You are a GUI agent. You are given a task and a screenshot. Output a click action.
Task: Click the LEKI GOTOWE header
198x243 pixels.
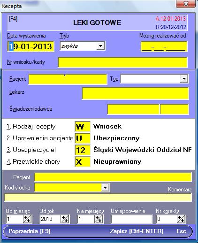pos(97,23)
